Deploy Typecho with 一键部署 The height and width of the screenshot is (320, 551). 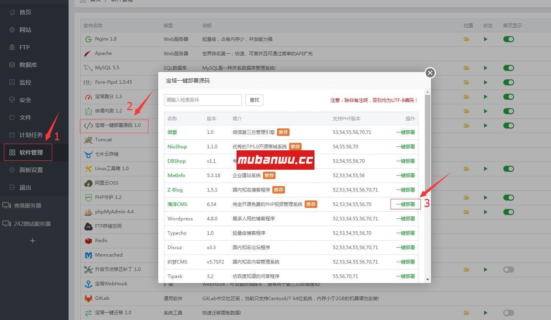[405, 233]
